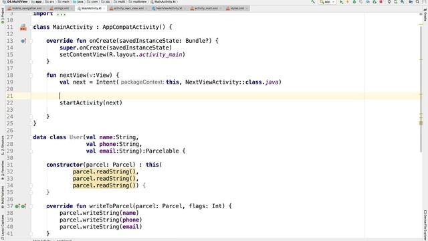
Task: Click the multiview breadcrumb folder
Action: coord(138,1)
